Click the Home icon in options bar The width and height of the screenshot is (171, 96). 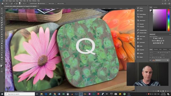pyautogui.click(x=2, y=3)
